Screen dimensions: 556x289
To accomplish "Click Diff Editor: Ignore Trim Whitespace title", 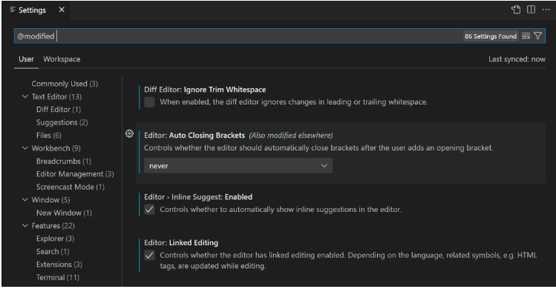I will (x=205, y=90).
